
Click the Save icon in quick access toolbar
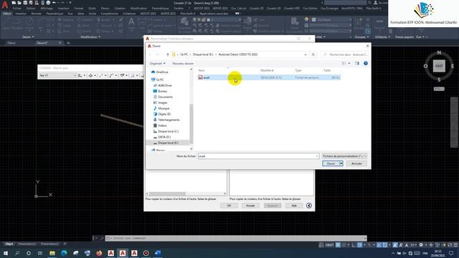click(25, 3)
